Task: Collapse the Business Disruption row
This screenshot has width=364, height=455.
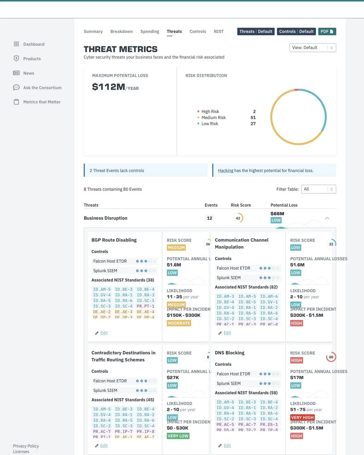Action: point(327,218)
